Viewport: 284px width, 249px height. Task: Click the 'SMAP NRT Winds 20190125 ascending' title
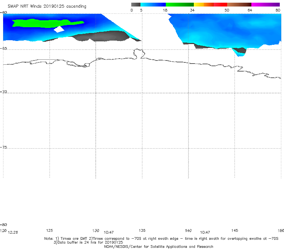47,7
